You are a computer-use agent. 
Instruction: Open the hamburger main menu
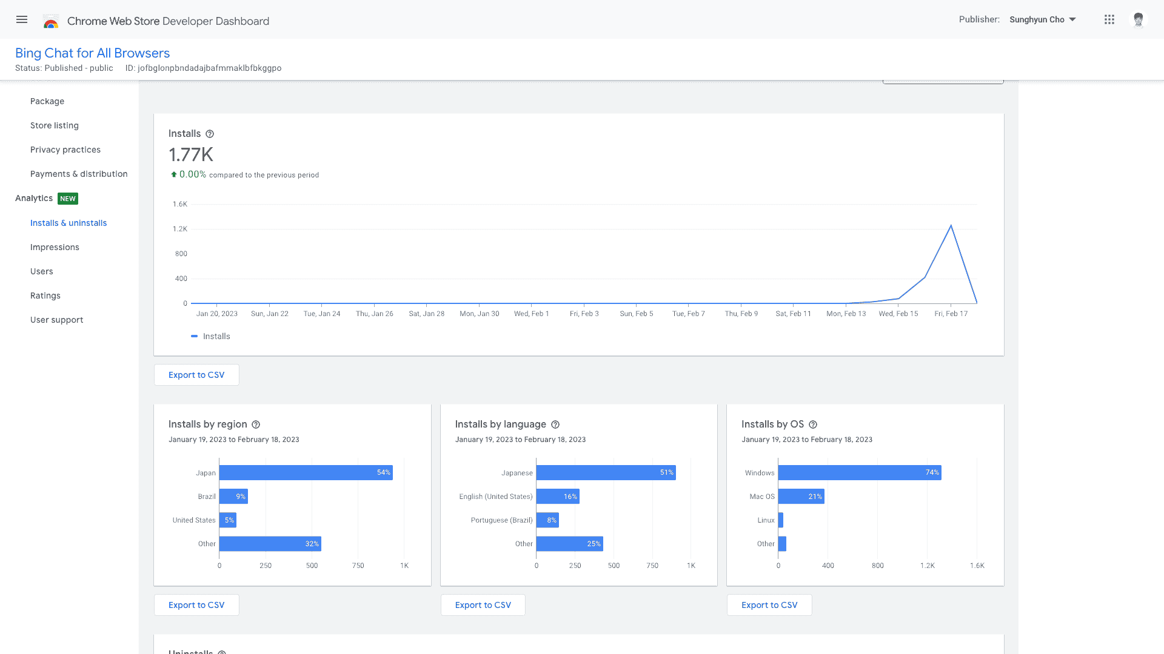click(22, 19)
